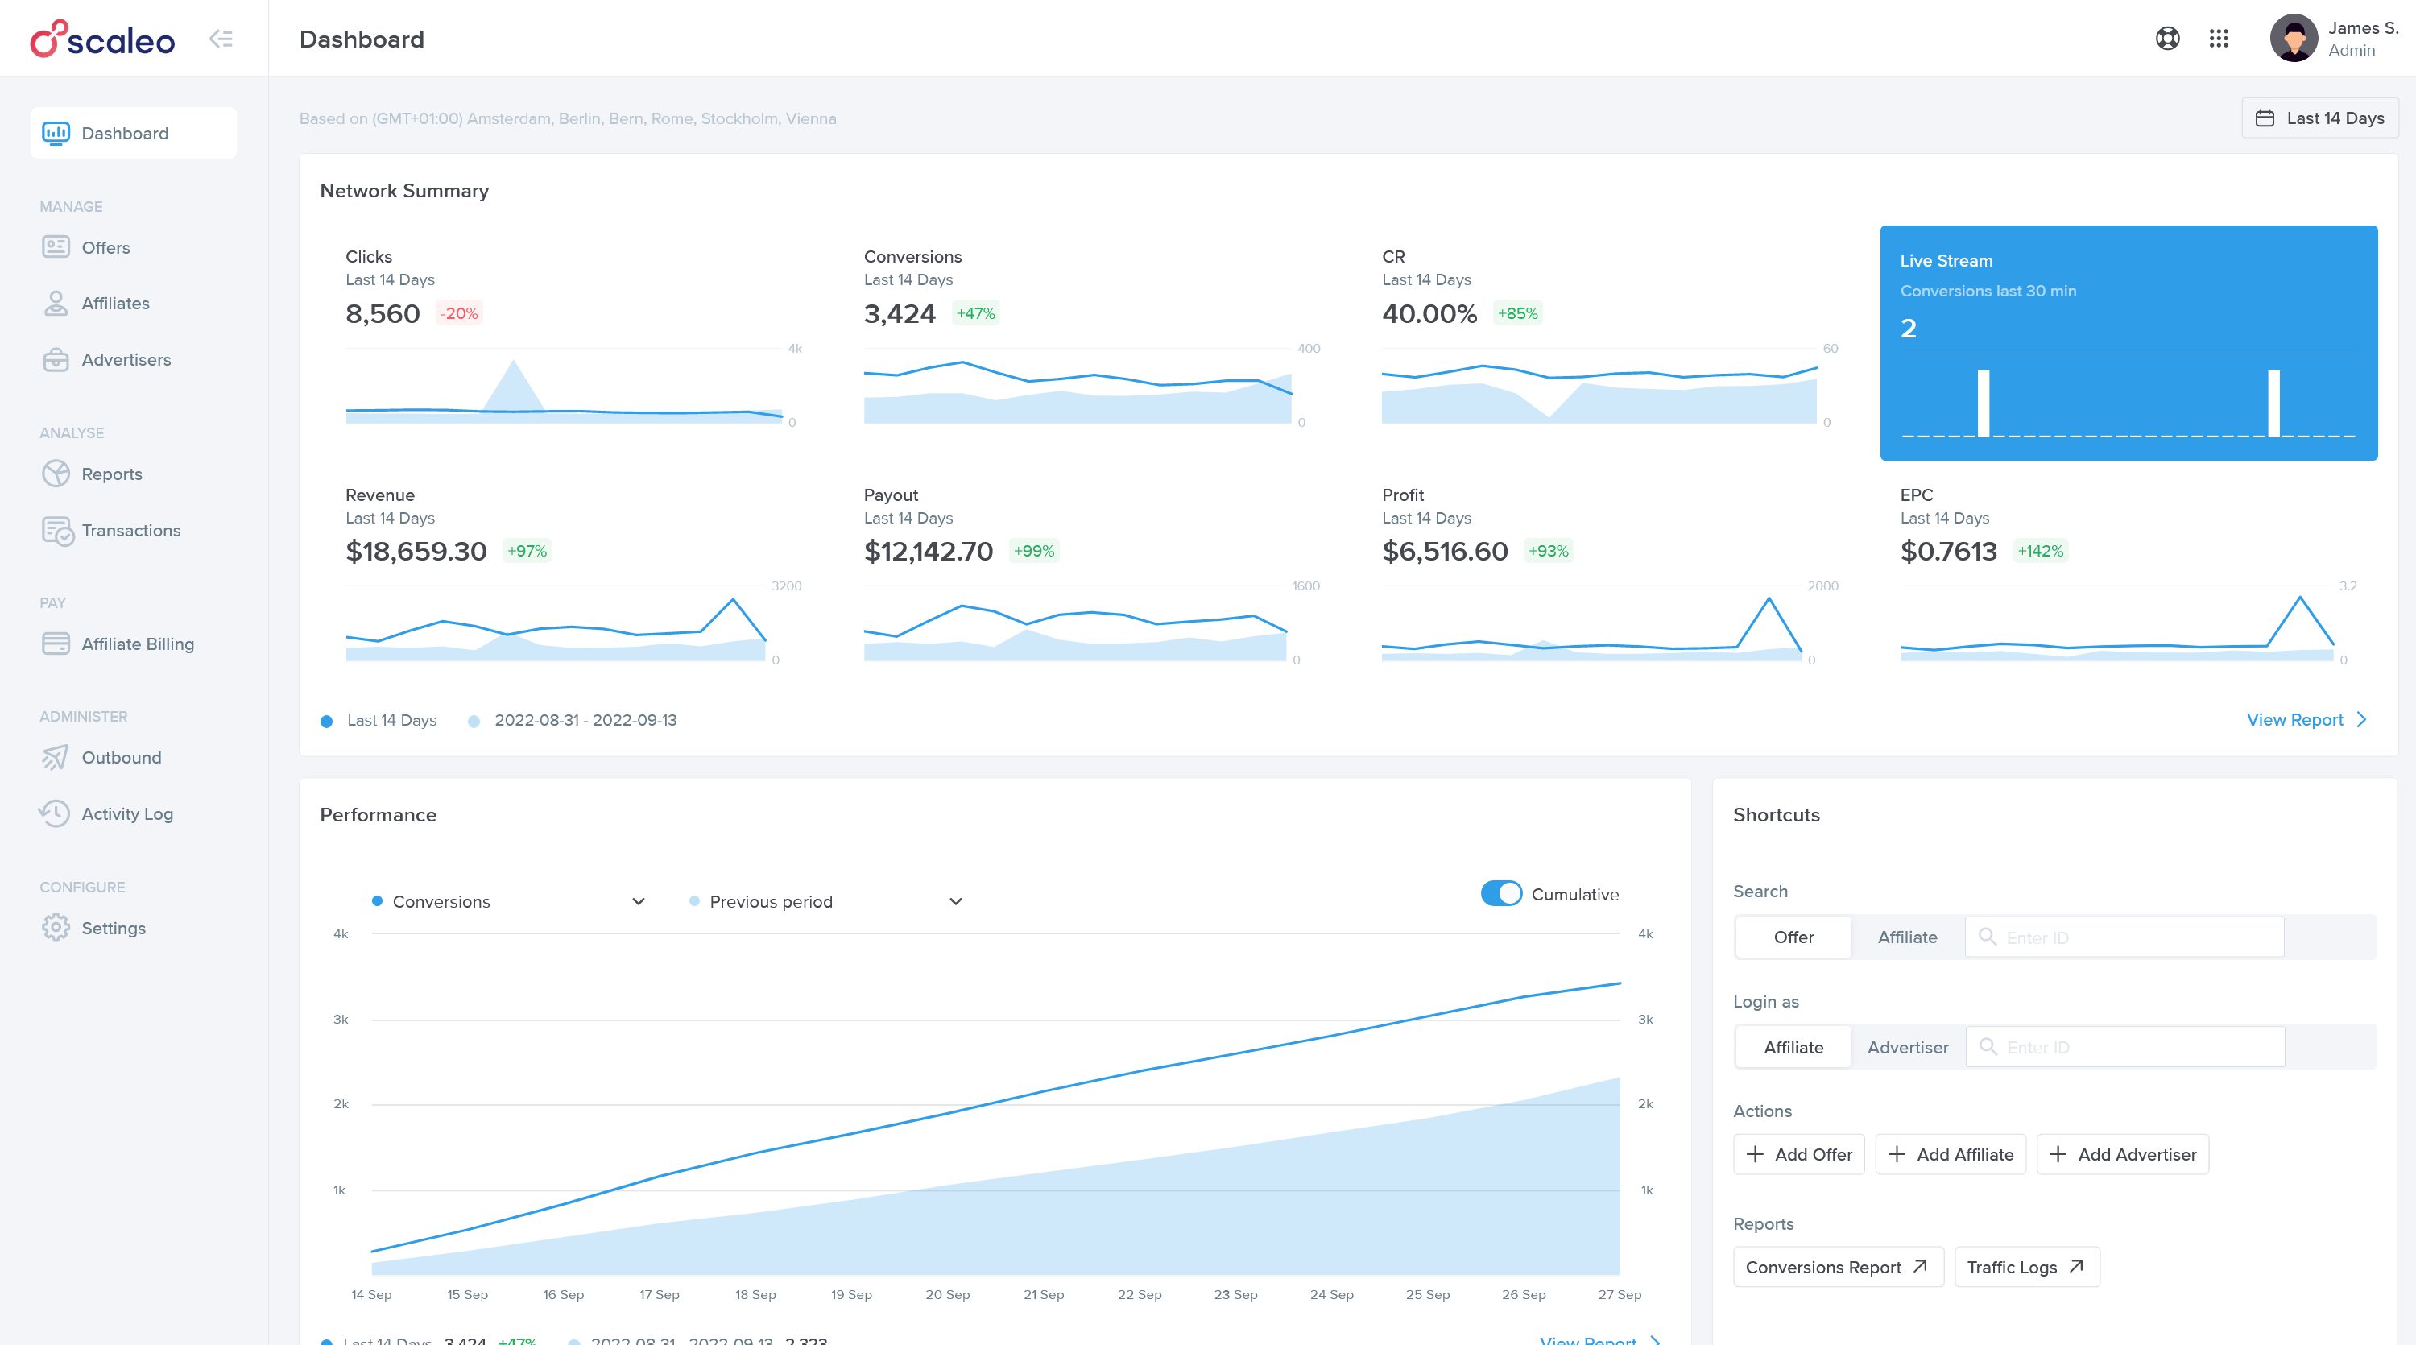The width and height of the screenshot is (2416, 1345).
Task: Click the Advertisers icon in sidebar
Action: pos(55,358)
